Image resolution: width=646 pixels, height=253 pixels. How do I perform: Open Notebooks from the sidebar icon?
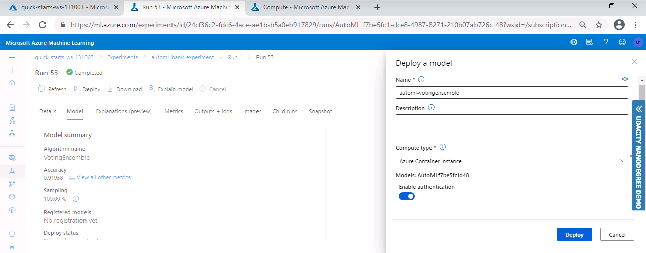(12, 108)
